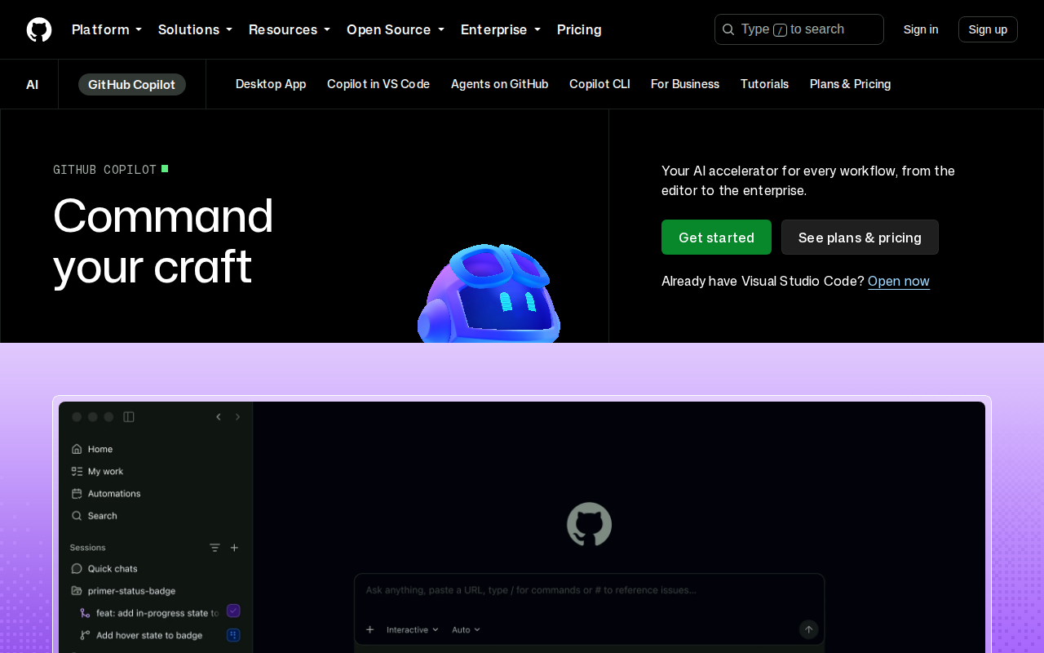The width and height of the screenshot is (1044, 653).
Task: Click the Sessions filter icon
Action: [215, 548]
